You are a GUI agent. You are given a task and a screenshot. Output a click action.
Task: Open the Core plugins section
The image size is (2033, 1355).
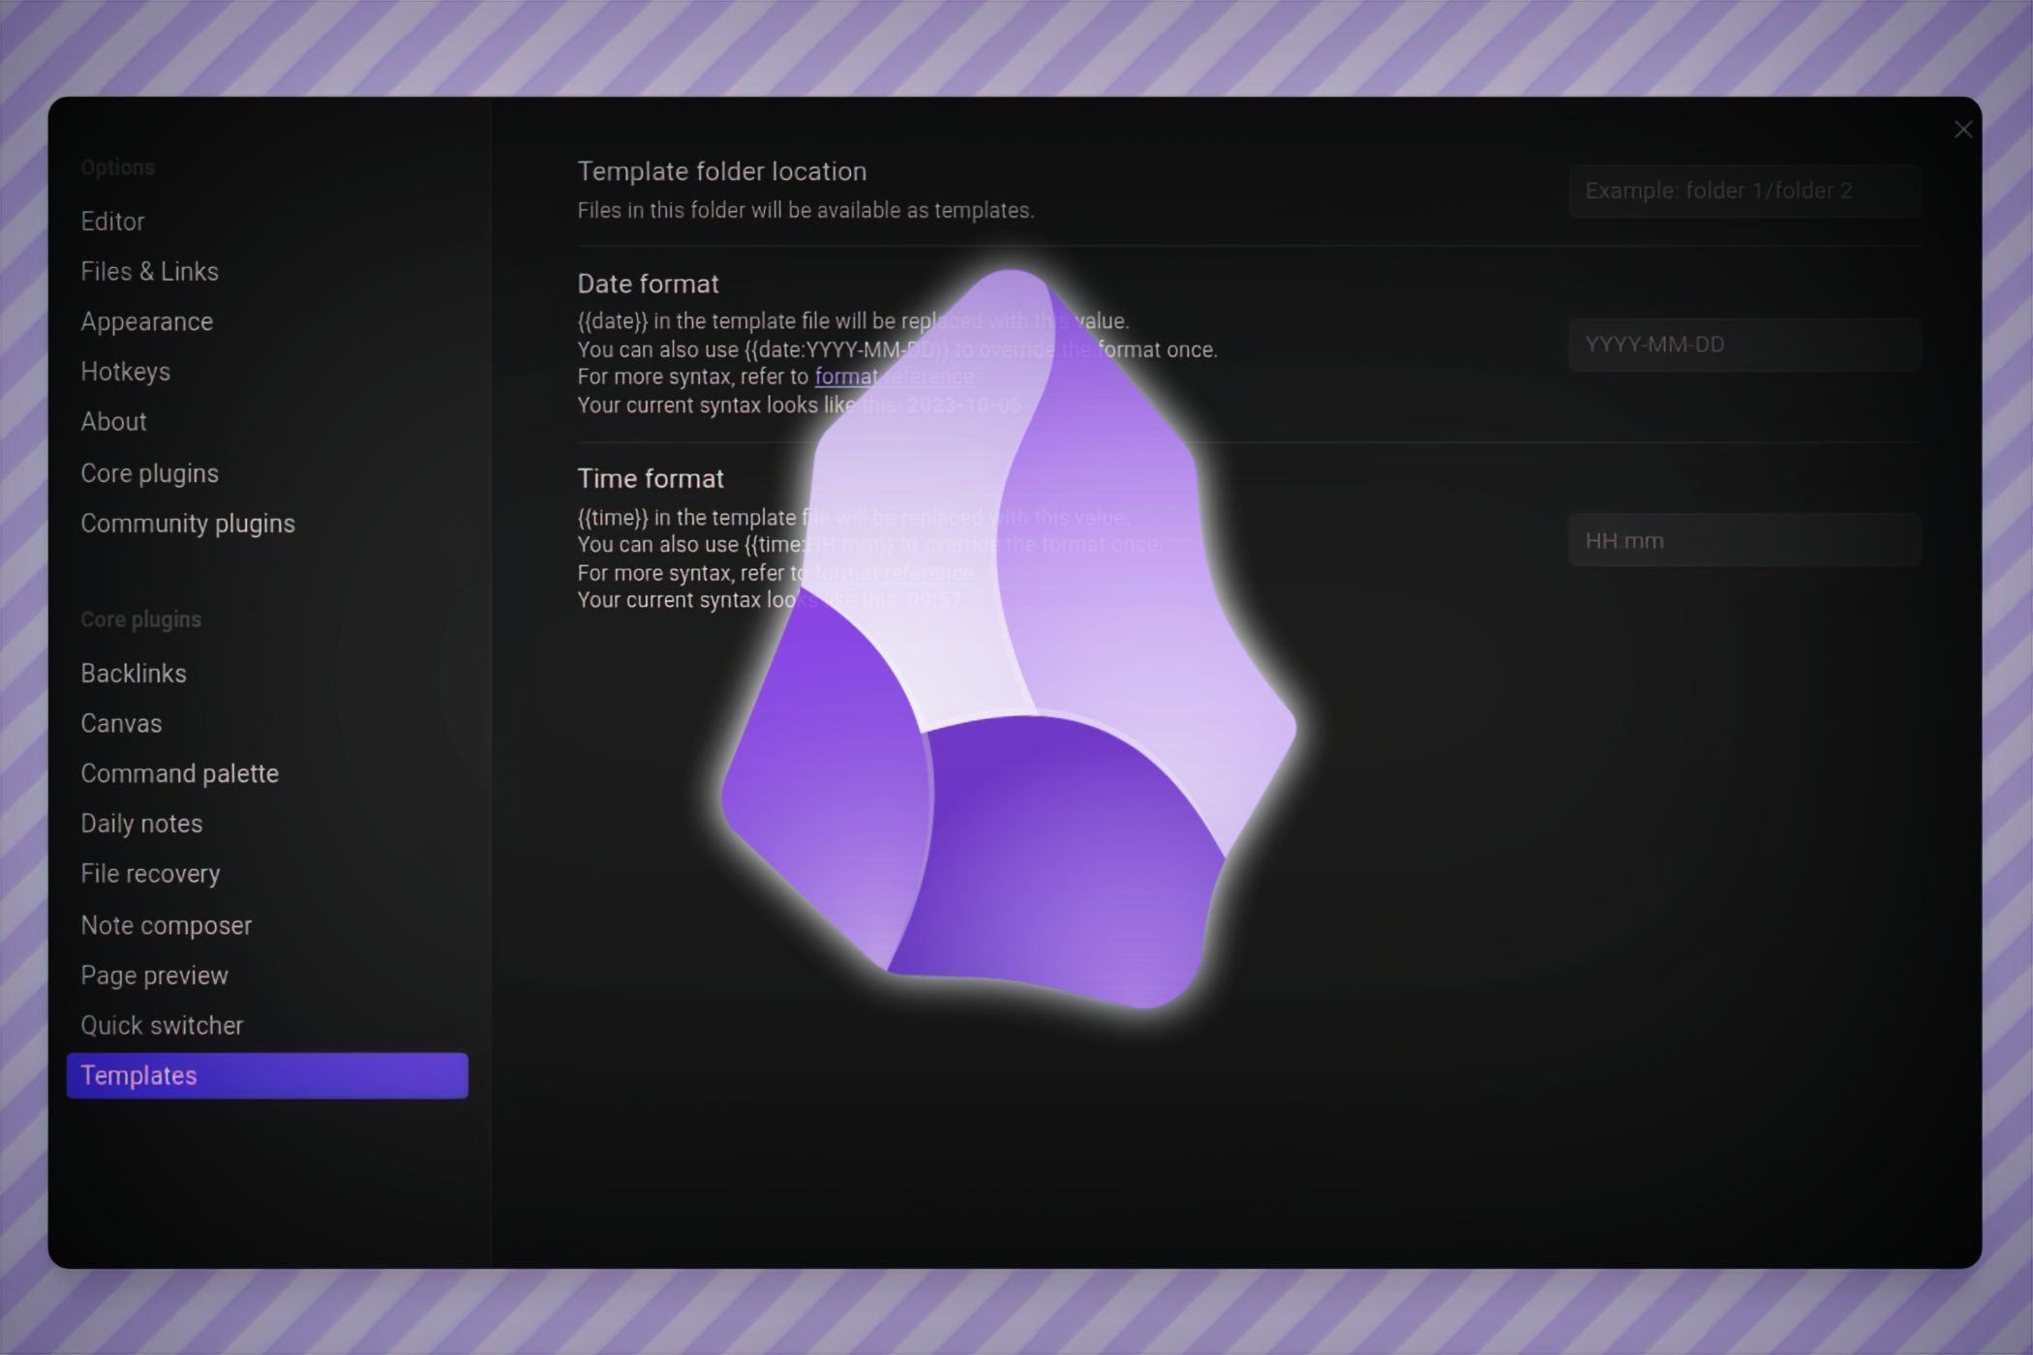tap(150, 472)
